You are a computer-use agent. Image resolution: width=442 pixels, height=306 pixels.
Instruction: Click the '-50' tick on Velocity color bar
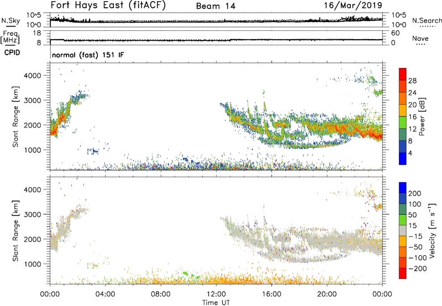415,247
